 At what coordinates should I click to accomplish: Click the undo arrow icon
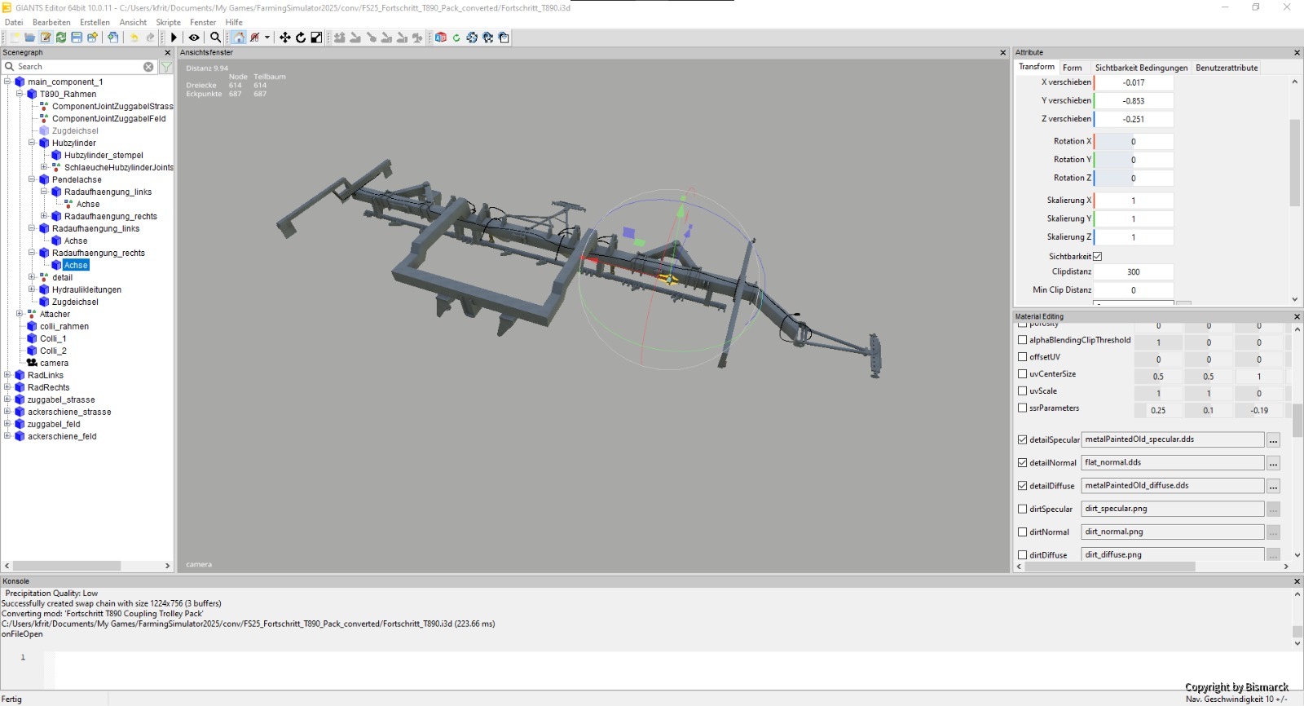(134, 38)
